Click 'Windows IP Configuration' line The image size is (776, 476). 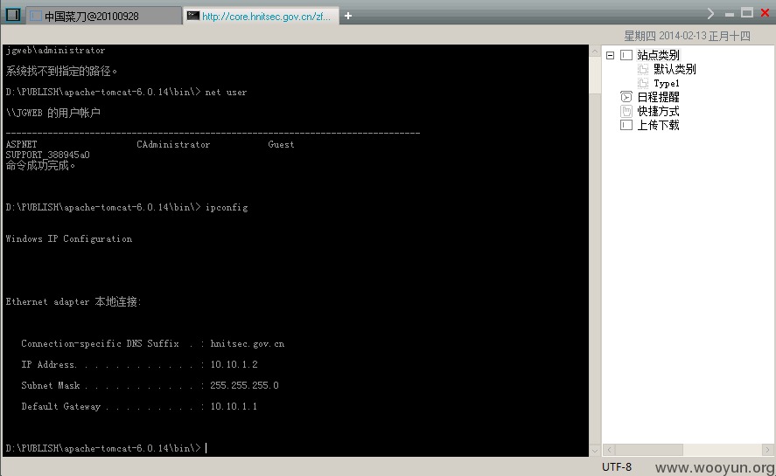tap(69, 238)
